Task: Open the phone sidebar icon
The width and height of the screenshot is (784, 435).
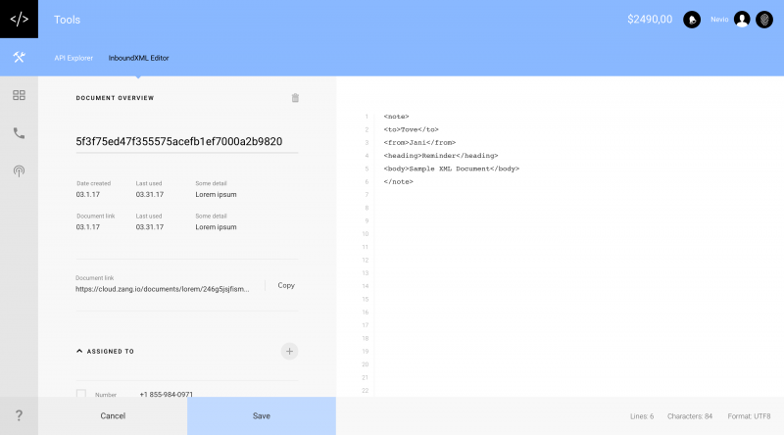Action: (19, 133)
